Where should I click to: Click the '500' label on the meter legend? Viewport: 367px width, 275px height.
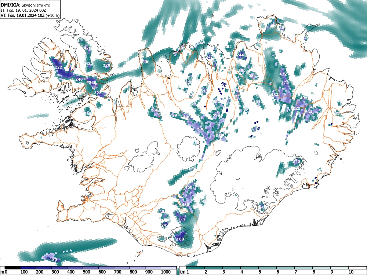tap(86, 272)
